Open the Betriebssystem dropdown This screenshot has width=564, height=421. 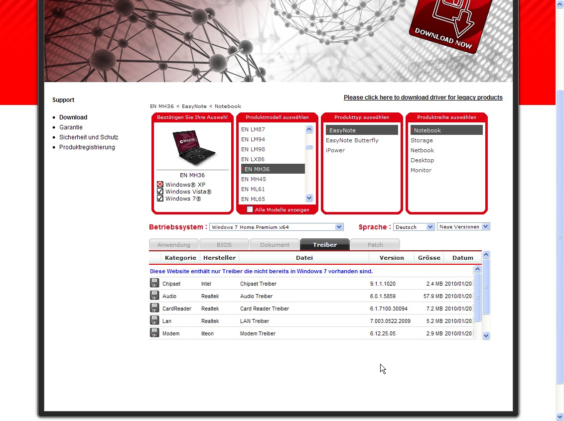point(276,227)
